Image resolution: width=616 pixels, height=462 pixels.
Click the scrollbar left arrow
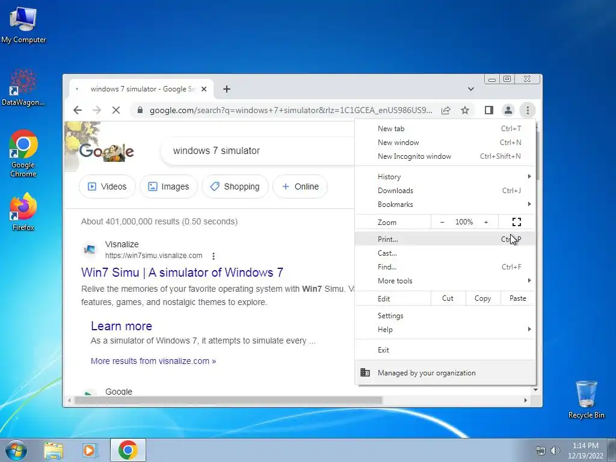[70, 400]
